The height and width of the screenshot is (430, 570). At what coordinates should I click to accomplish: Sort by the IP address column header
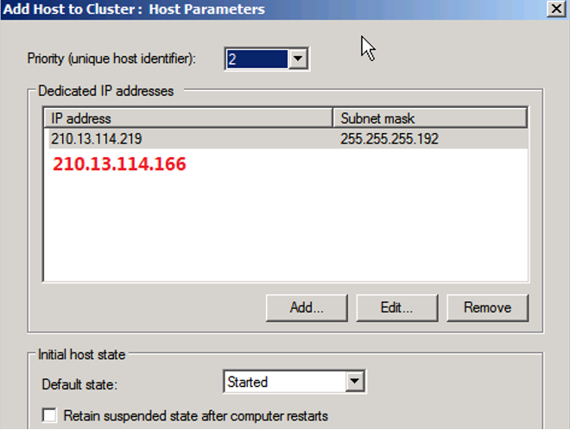187,118
